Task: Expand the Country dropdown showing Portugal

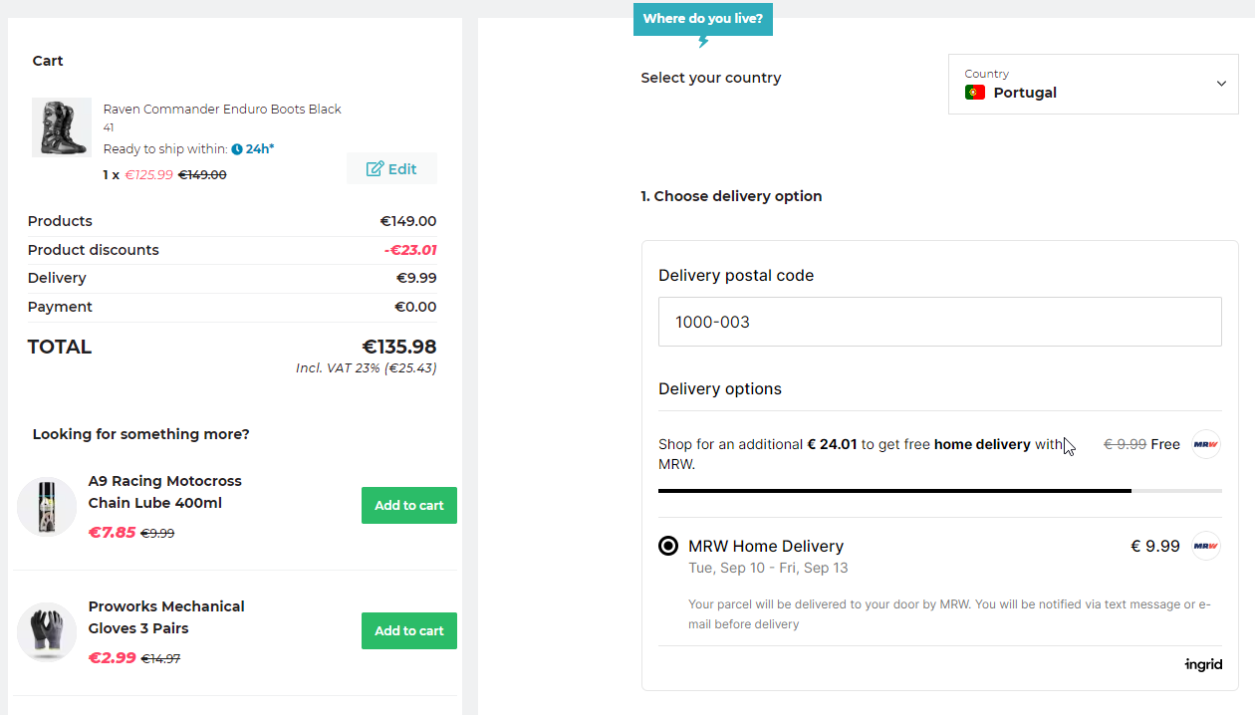Action: (x=1094, y=85)
